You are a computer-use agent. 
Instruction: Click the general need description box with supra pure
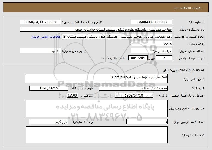point(96,79)
